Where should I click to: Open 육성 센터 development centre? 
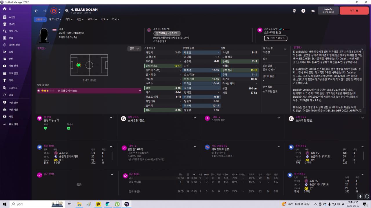click(16, 124)
